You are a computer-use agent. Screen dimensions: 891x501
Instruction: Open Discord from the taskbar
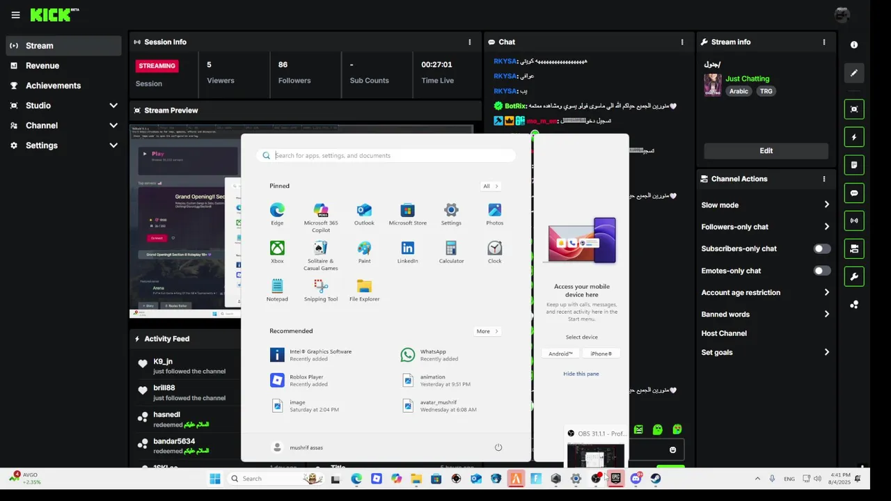[x=636, y=479]
